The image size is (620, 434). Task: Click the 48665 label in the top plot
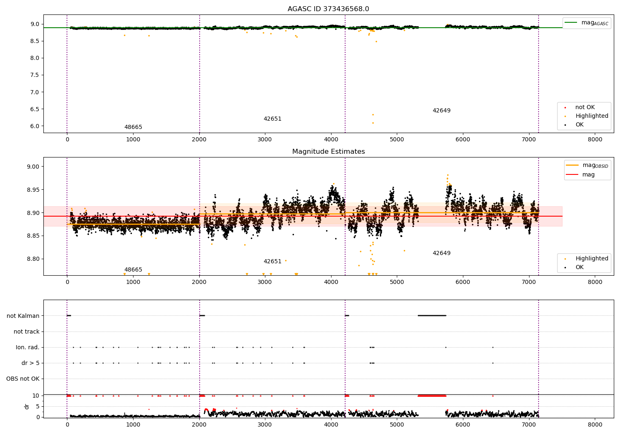pyautogui.click(x=133, y=127)
